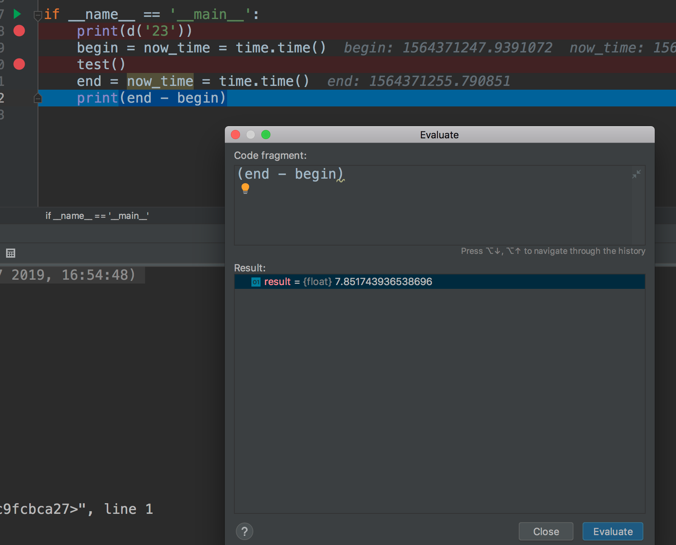The image size is (676, 545).
Task: Click the float type badge beside result
Action: click(x=317, y=282)
